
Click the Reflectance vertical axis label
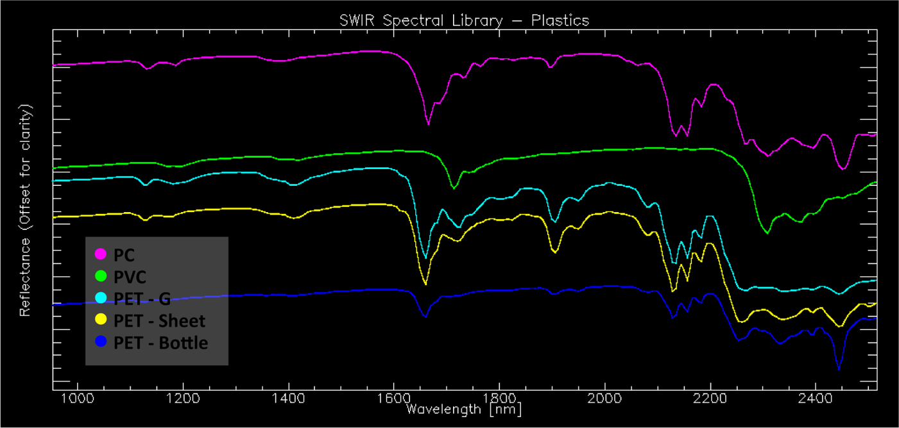pos(26,210)
